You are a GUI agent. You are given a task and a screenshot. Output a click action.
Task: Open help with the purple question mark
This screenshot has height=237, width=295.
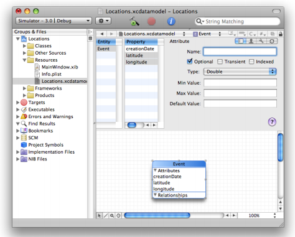click(272, 122)
